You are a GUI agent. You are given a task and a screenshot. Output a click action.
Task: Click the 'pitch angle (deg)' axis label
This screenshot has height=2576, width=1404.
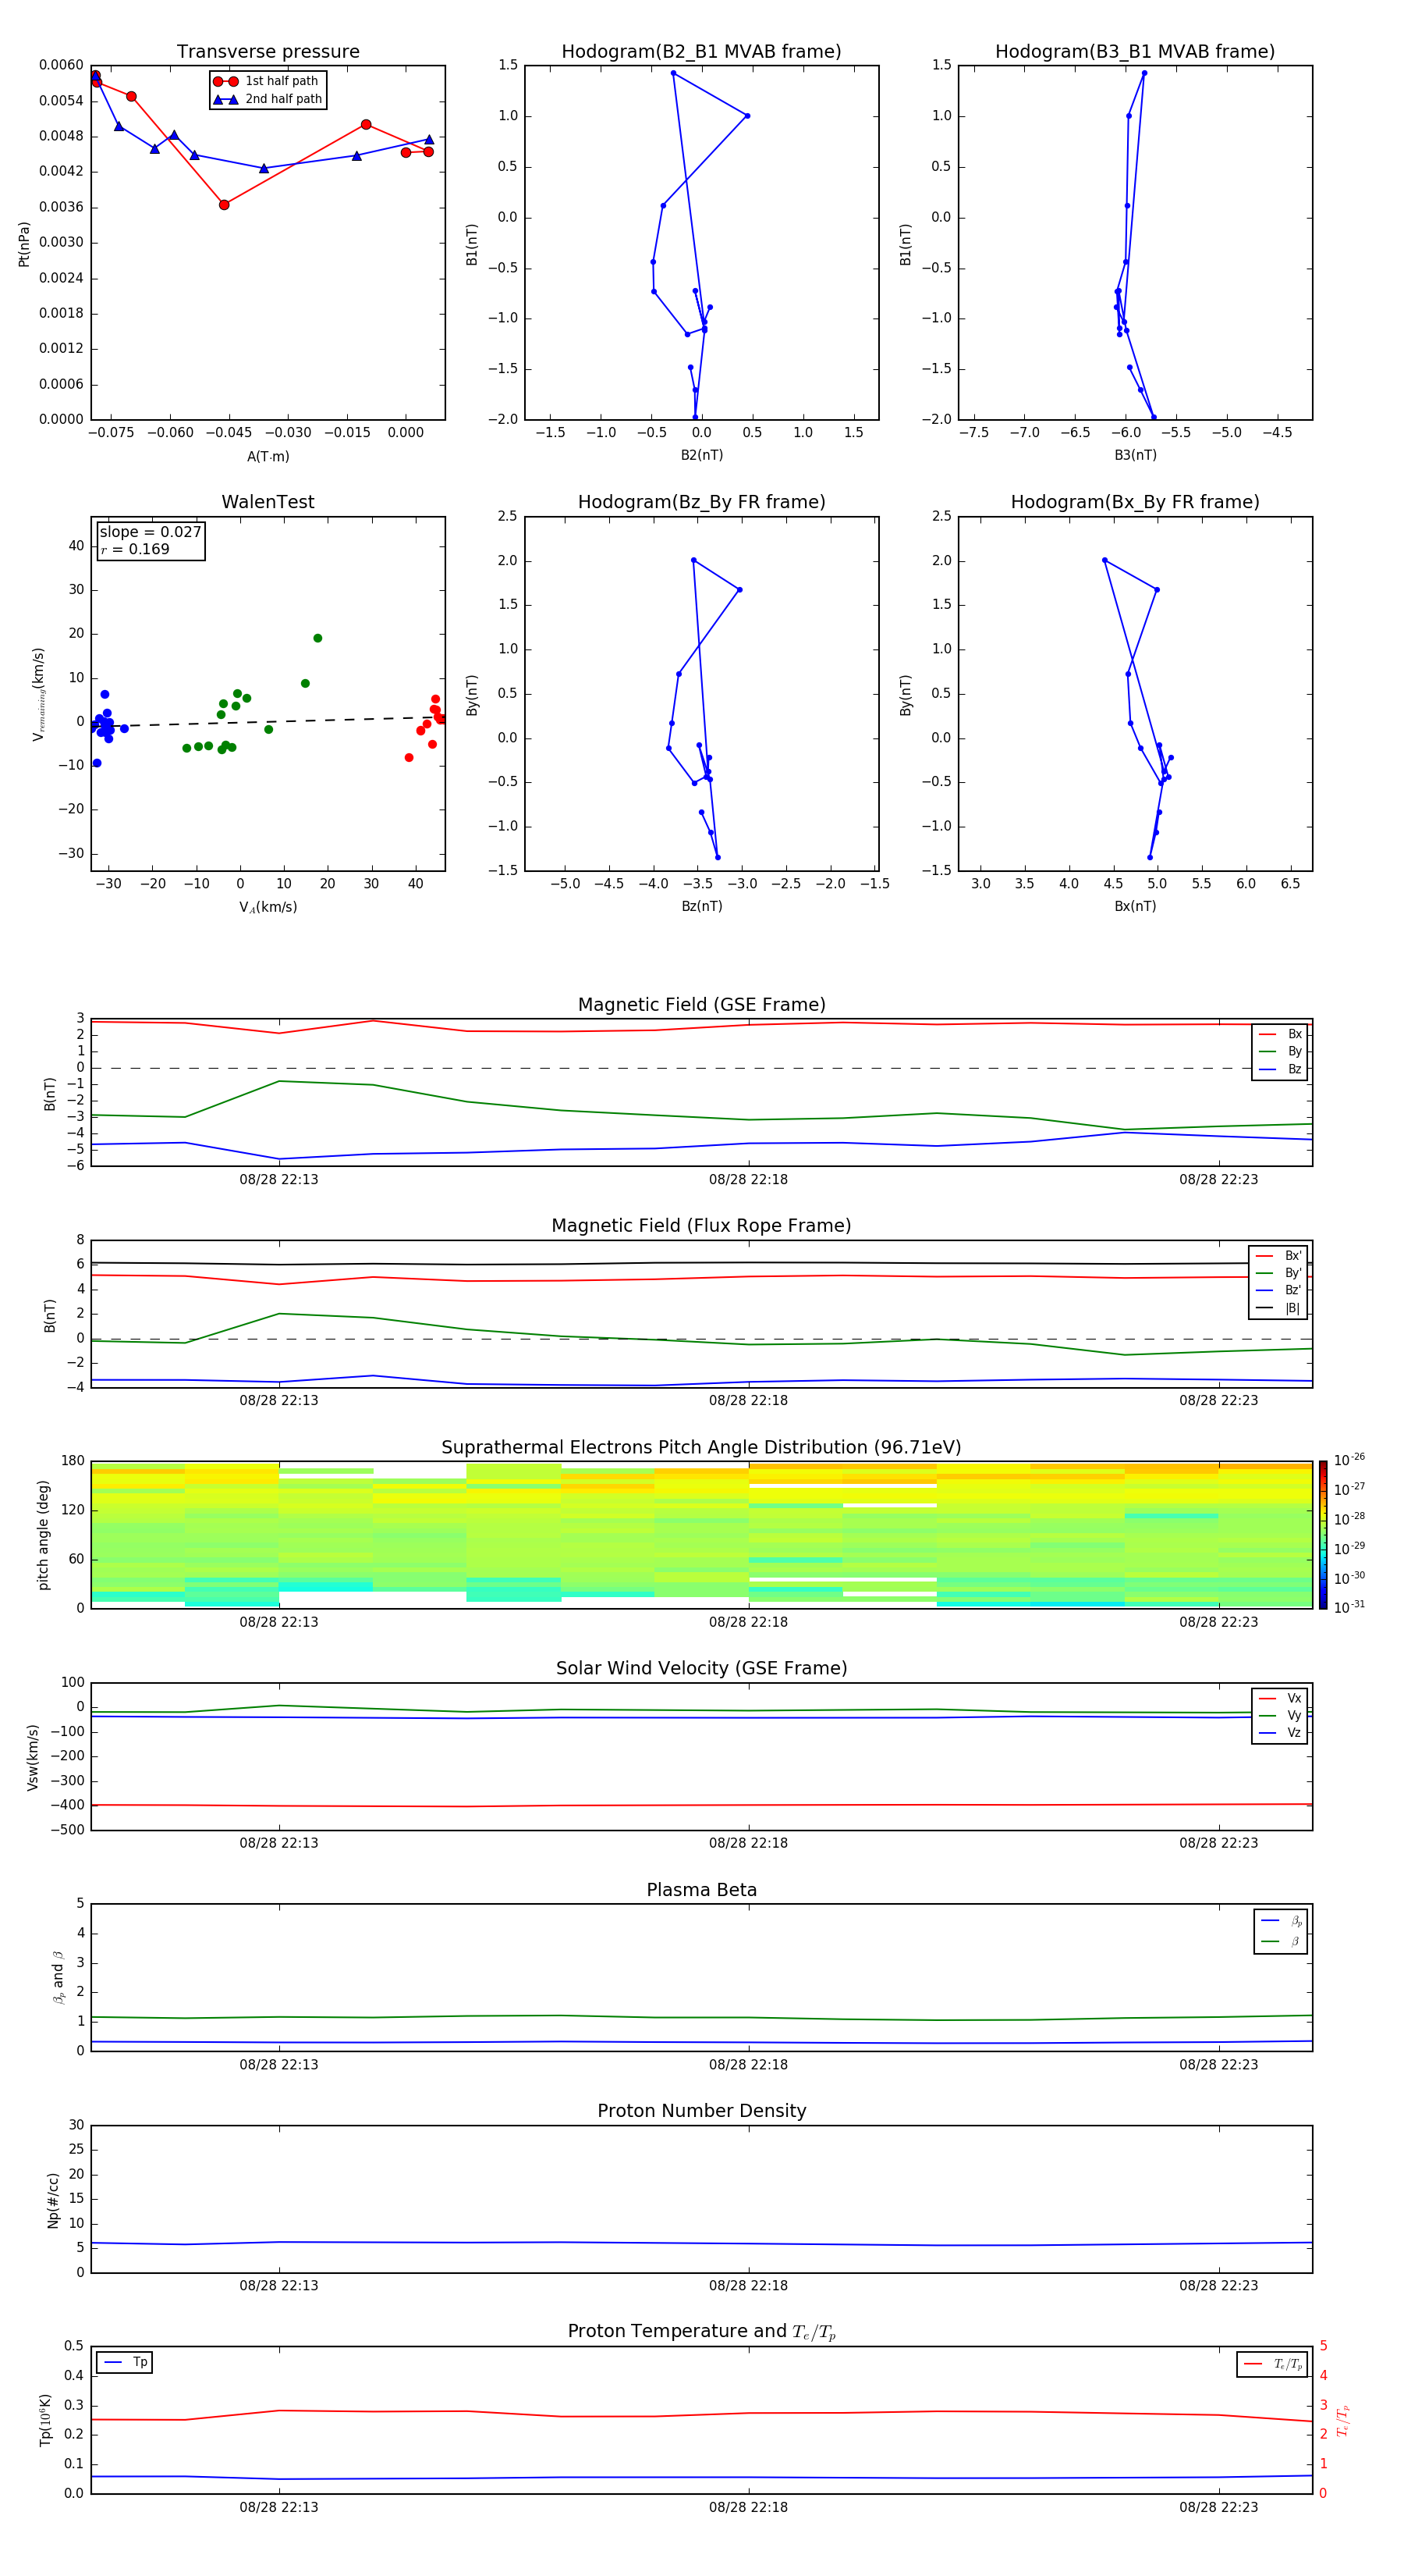tap(43, 1535)
